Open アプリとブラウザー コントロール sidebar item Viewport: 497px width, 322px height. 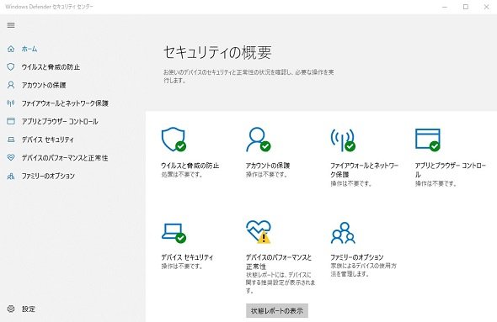pos(60,121)
